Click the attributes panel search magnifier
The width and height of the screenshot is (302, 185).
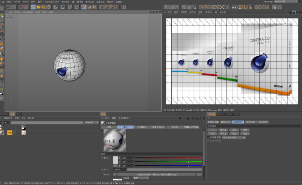coord(193,118)
